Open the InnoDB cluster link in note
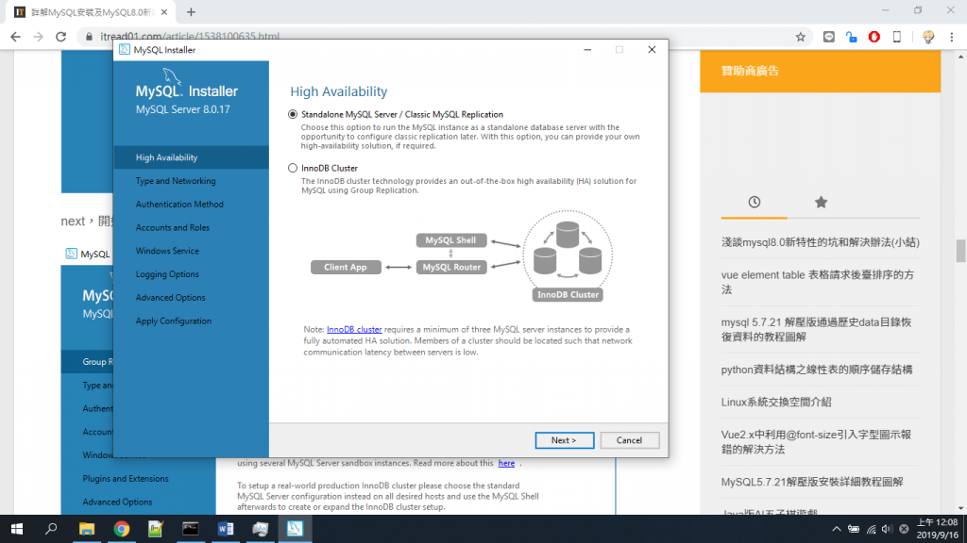This screenshot has width=967, height=543. (x=354, y=329)
